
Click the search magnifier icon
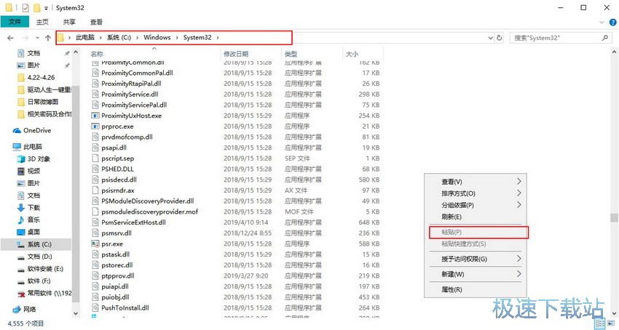(x=604, y=38)
